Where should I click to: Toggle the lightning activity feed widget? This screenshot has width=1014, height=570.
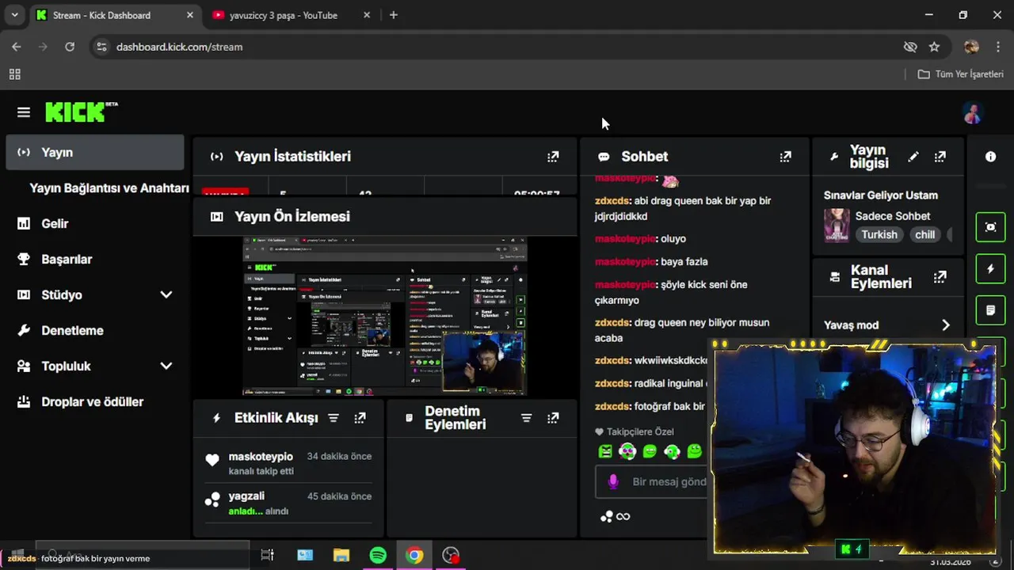(990, 269)
